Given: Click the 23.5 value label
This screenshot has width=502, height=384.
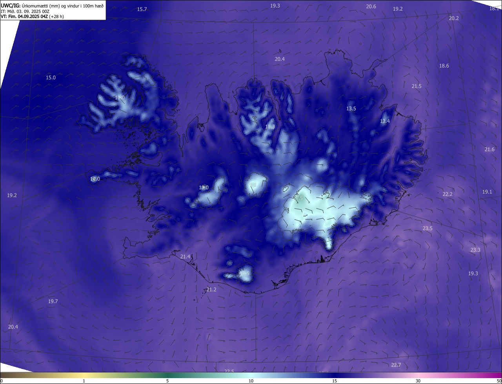Looking at the screenshot, I should (427, 228).
